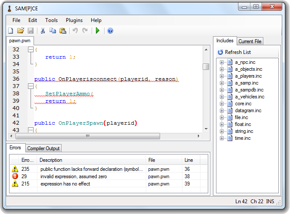
Task: Switch to the Compiler Output tab
Action: point(43,148)
